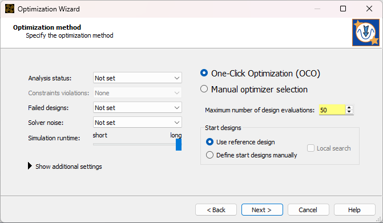Viewport: 383px width, 223px height.
Task: Increase maximum design evaluations with up arrow
Action: (349, 107)
